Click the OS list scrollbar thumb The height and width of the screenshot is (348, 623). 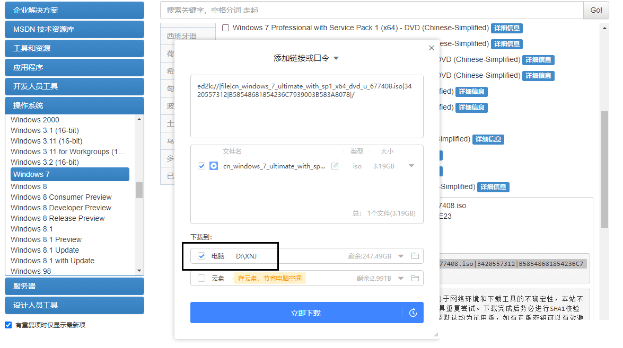(139, 190)
